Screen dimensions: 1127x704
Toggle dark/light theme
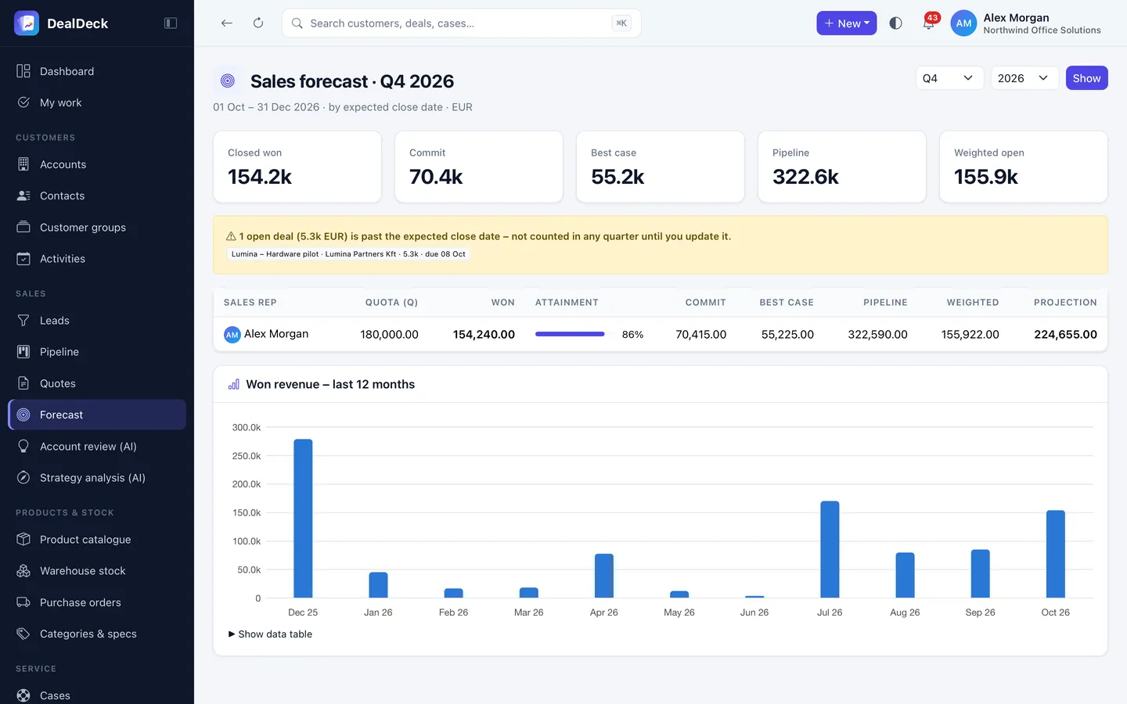pyautogui.click(x=896, y=23)
